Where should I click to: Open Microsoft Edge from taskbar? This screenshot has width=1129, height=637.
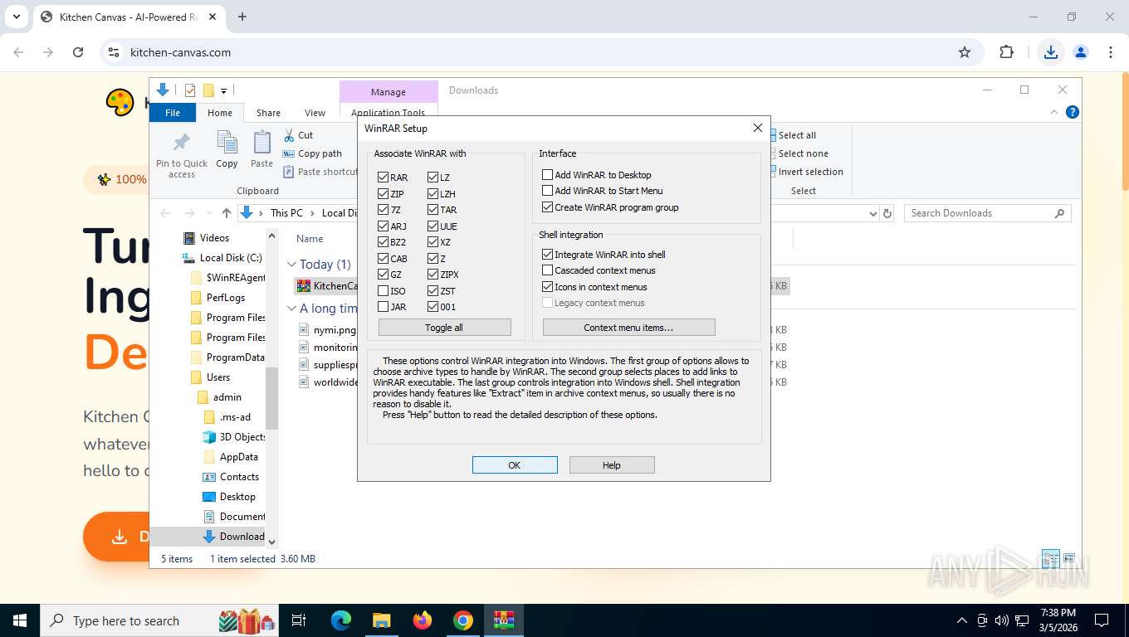(341, 620)
